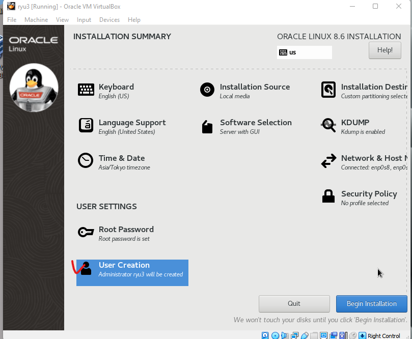Click the hard disk status bar icon
412x339 pixels.
pos(265,335)
